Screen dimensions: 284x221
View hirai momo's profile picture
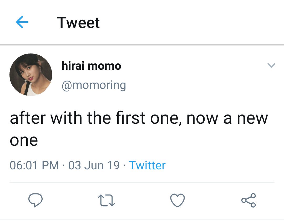click(31, 74)
